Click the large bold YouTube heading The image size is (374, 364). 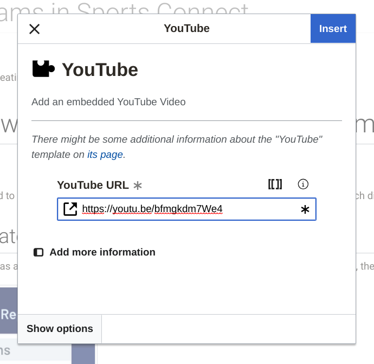[x=100, y=70]
